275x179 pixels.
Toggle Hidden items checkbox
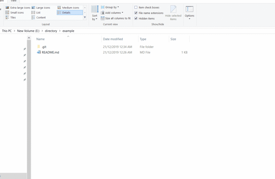145,19
